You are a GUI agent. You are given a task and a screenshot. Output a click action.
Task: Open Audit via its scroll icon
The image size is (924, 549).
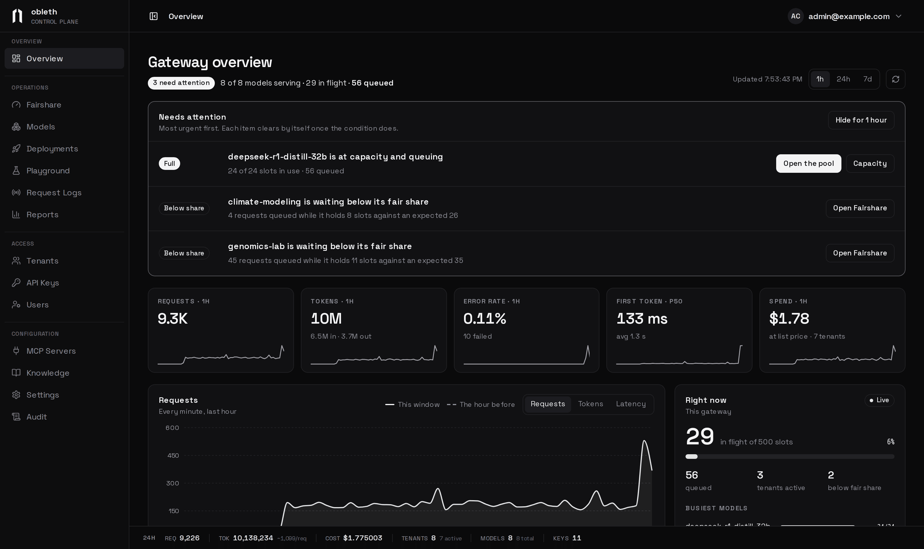point(16,417)
